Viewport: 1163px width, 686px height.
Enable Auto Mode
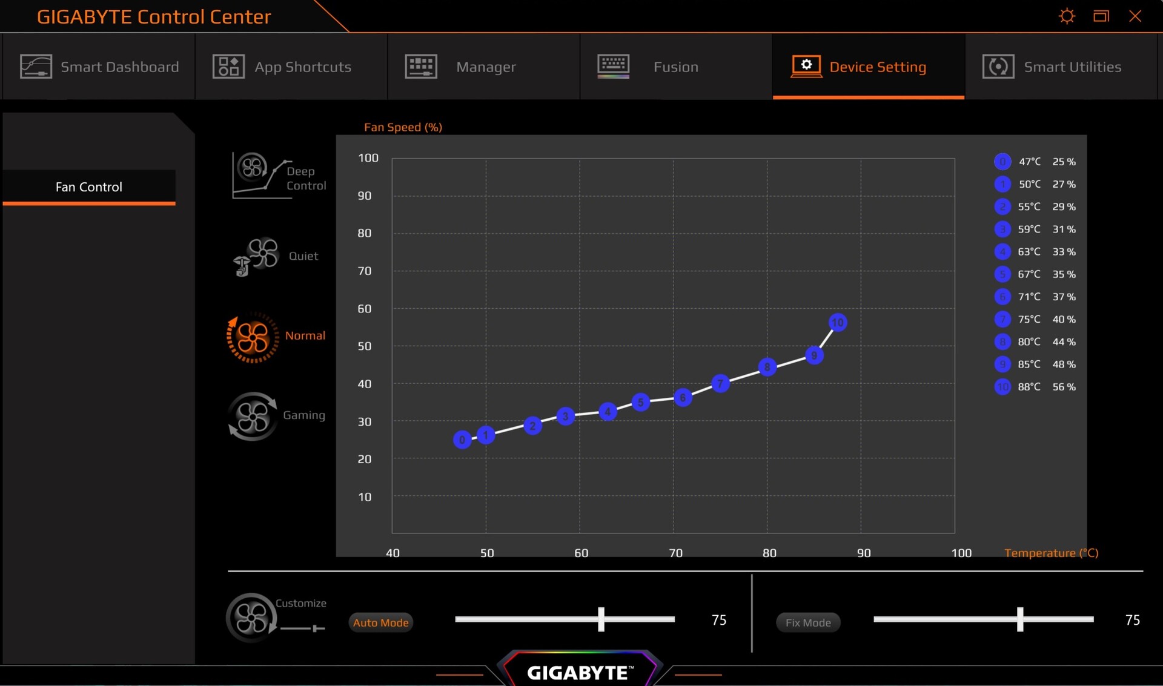point(380,622)
